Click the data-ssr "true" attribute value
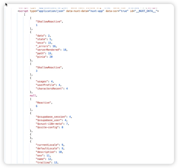 coord(124,11)
